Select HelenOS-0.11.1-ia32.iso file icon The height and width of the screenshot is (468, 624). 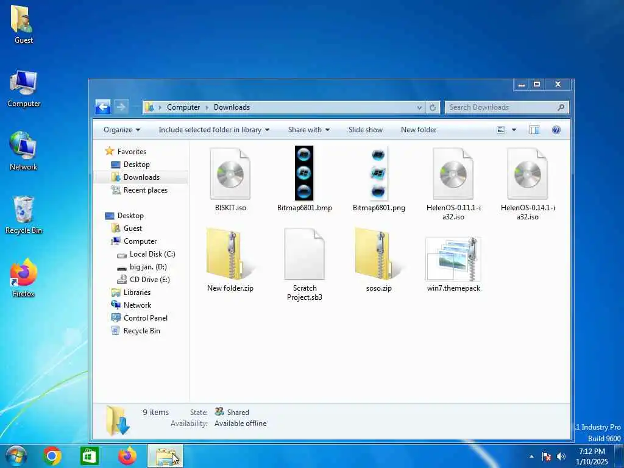click(453, 174)
